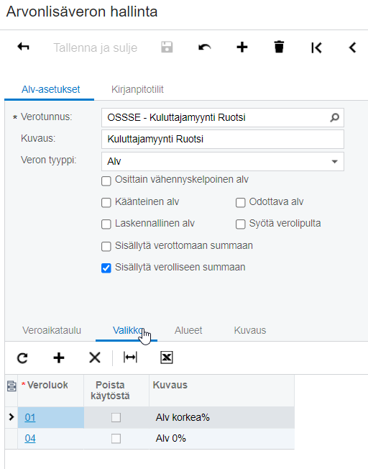Click the fit columns width icon
Viewport: 368px width, 469px height.
130,357
